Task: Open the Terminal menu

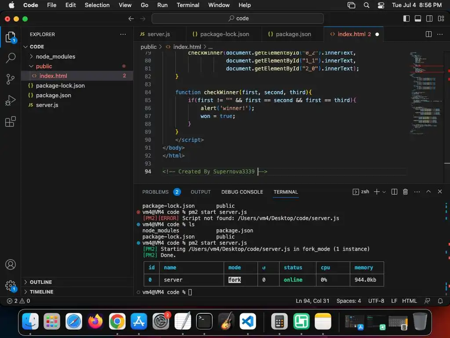Action: tap(188, 5)
